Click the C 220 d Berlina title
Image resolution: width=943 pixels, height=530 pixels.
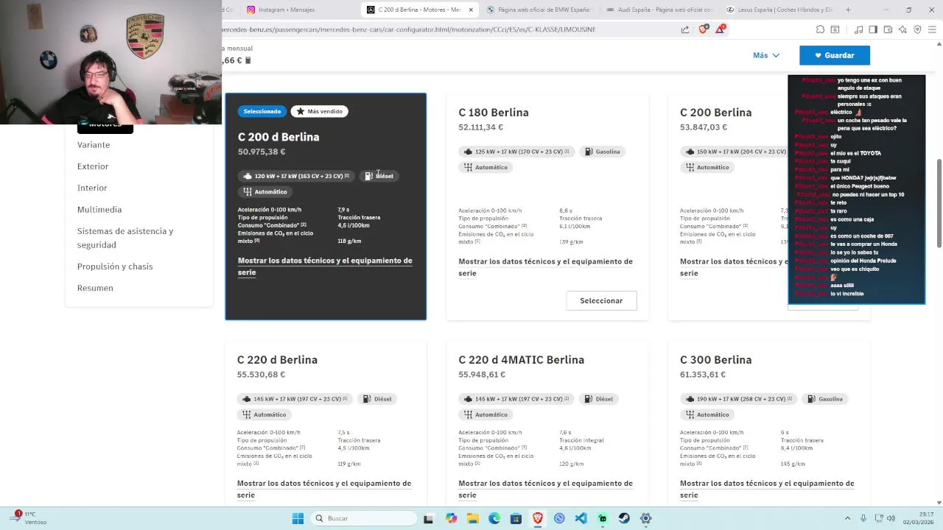[x=277, y=360]
